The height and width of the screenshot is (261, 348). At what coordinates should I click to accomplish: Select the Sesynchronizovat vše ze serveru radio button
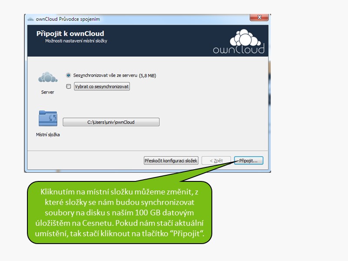click(68, 75)
